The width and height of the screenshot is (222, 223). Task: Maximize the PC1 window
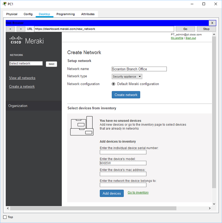[204, 4]
